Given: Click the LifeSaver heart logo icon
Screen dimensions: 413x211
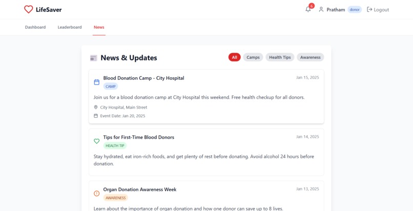Looking at the screenshot, I should tap(29, 9).
